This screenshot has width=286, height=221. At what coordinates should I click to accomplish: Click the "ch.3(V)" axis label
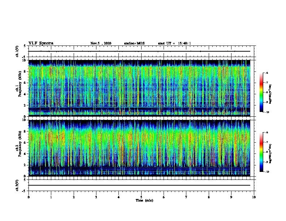click(17, 185)
